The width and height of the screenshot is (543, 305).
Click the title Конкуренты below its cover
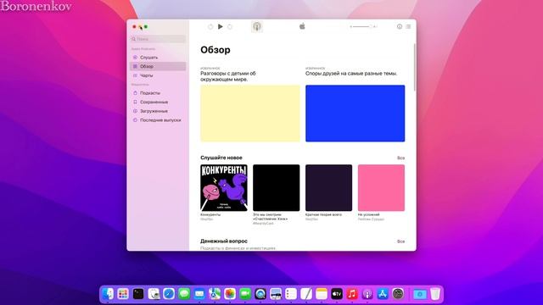pyautogui.click(x=210, y=214)
